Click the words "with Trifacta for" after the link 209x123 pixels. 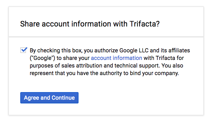[164, 58]
